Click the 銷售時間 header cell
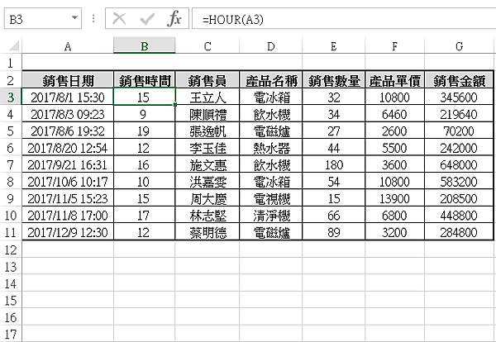Screen dimensions: 496x342 click(144, 80)
